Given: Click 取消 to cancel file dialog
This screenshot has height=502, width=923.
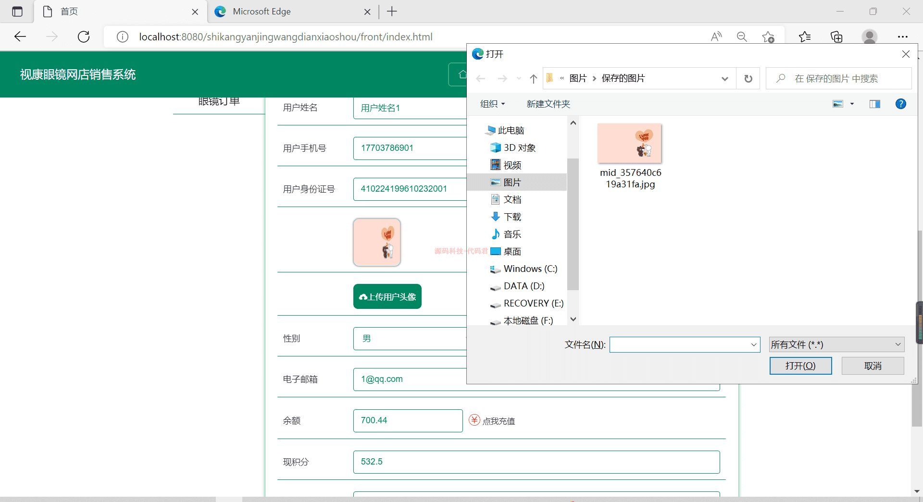Looking at the screenshot, I should coord(873,366).
